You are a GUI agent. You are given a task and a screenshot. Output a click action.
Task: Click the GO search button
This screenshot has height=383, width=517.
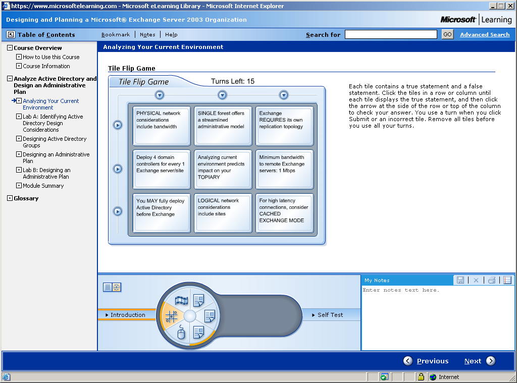click(447, 34)
